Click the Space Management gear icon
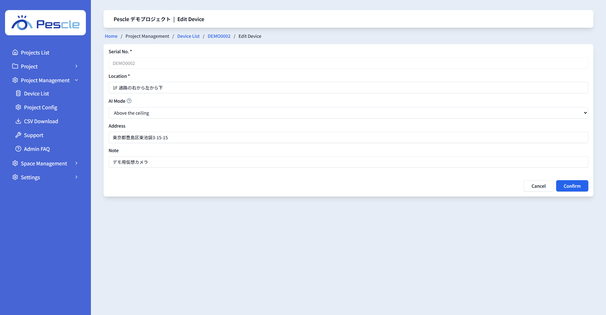The height and width of the screenshot is (315, 606). [15, 163]
